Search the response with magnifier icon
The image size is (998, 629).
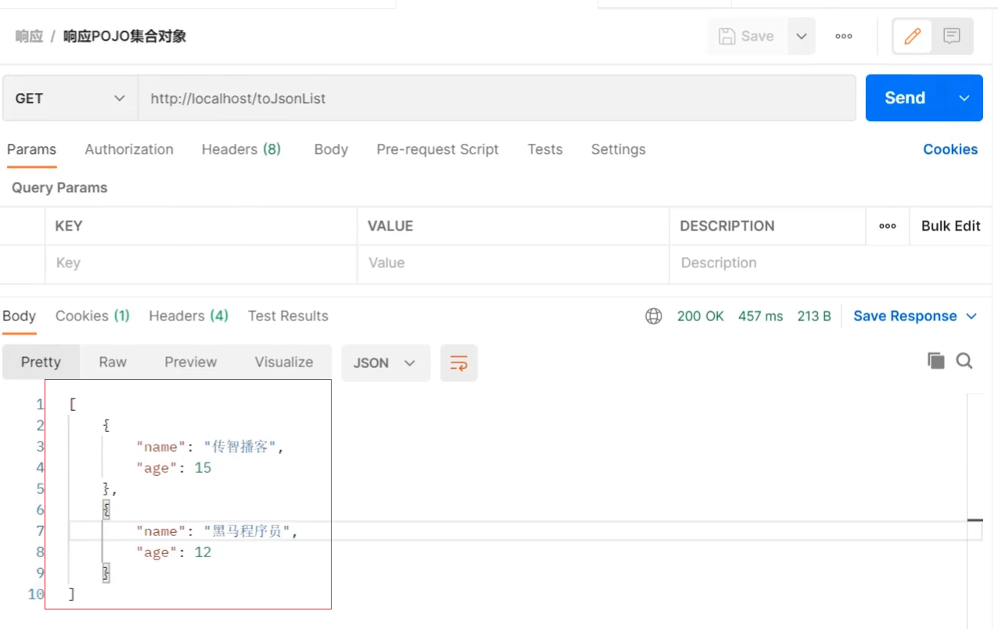[x=964, y=360]
